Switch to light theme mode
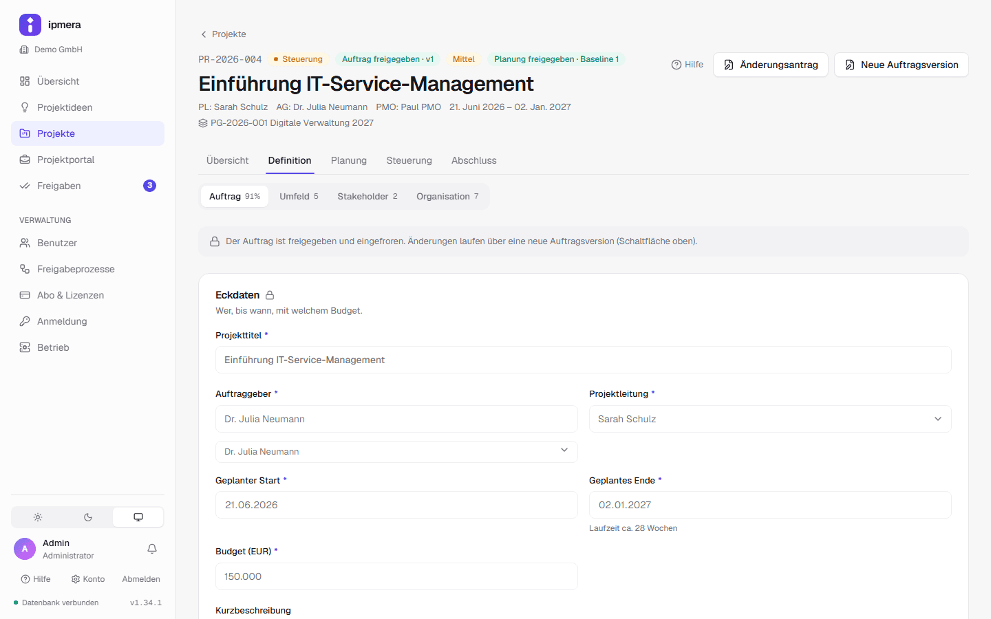Screen dimensions: 991x619 pyautogui.click(x=38, y=517)
